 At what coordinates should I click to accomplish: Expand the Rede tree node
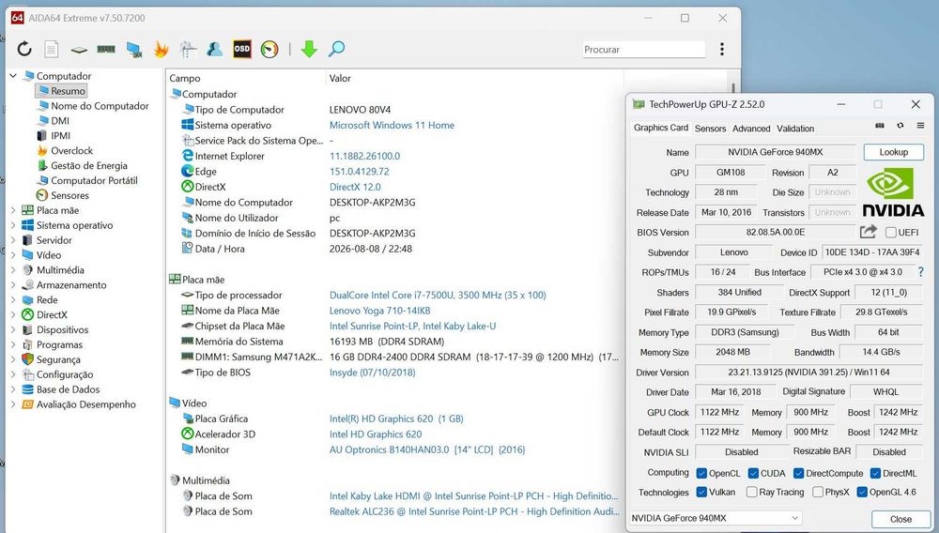(13, 299)
